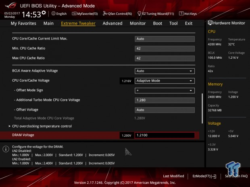Select the Extreme Tweaker tab
Viewport: 250px width, 187px height.
click(x=78, y=23)
